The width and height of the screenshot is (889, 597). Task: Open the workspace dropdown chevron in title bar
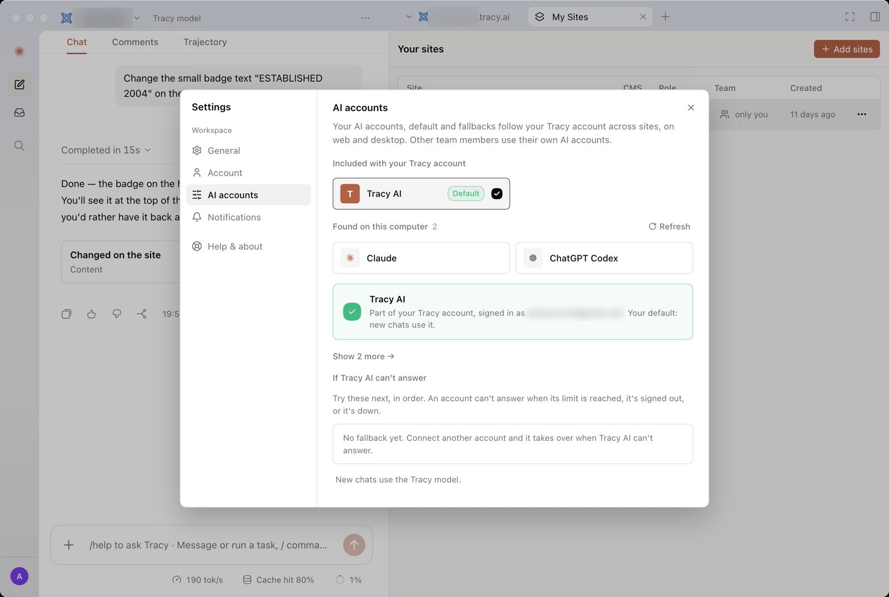click(x=137, y=18)
